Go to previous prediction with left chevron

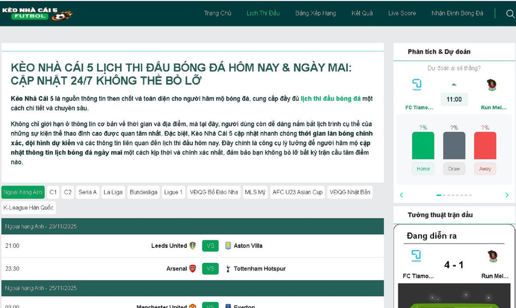[x=402, y=195]
